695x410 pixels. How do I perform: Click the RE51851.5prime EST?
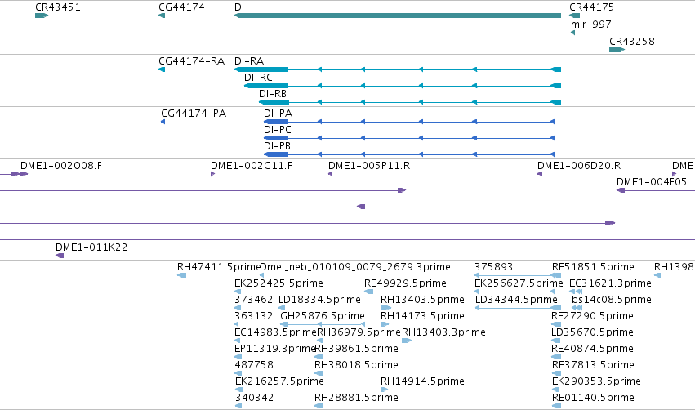(556, 275)
